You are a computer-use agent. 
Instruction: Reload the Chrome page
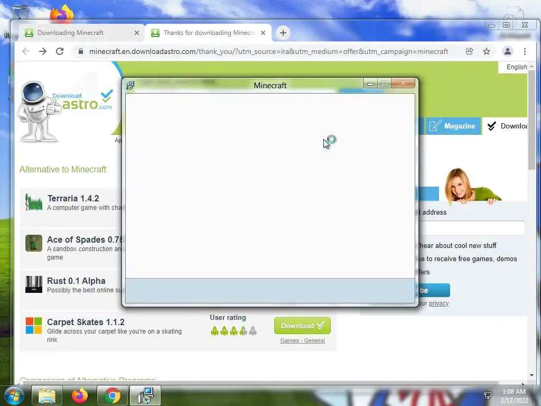[x=60, y=51]
